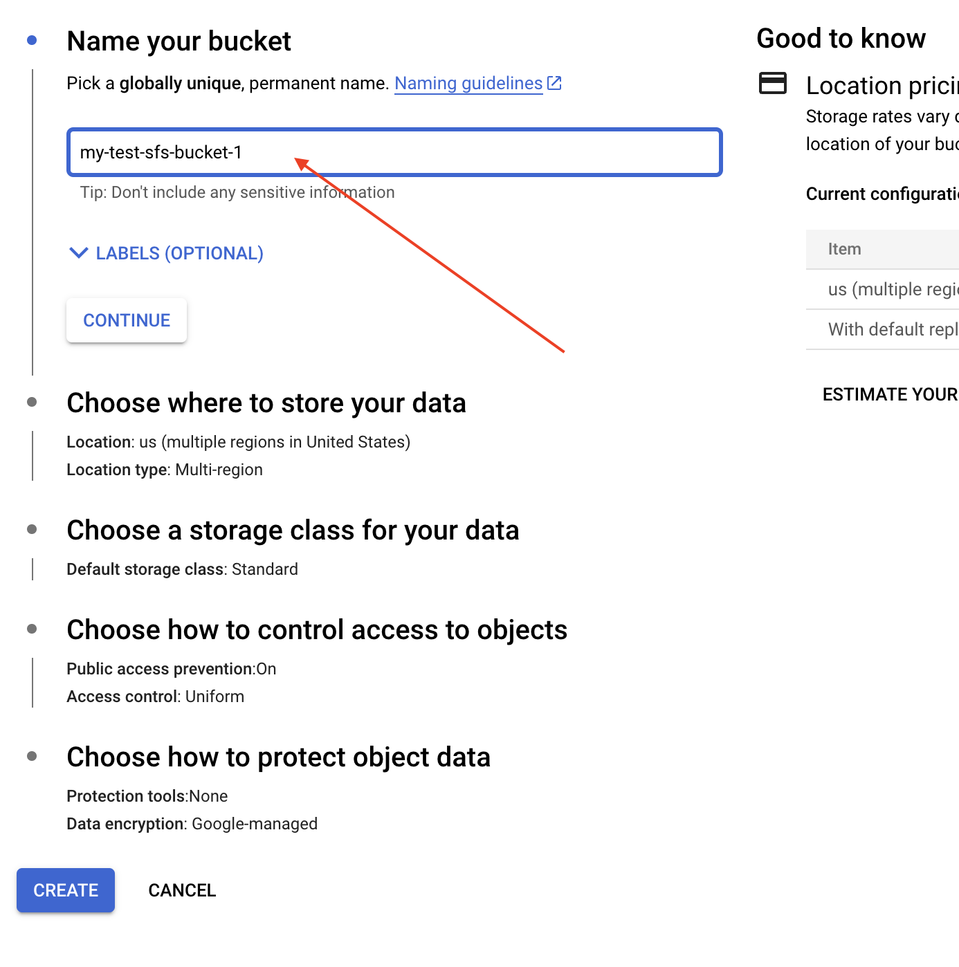Expand Choose where to store your data
The height and width of the screenshot is (967, 959).
coord(266,403)
